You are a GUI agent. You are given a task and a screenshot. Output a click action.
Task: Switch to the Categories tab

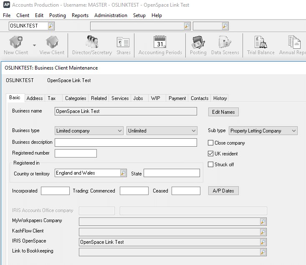tap(76, 98)
